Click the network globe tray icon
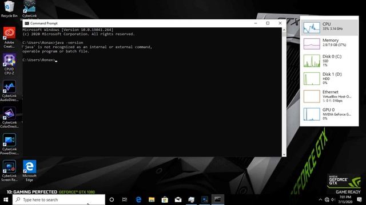The image size is (366, 205). [327, 200]
